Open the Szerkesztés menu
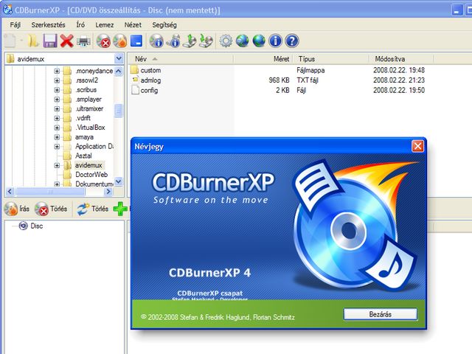472x354 pixels. click(48, 24)
